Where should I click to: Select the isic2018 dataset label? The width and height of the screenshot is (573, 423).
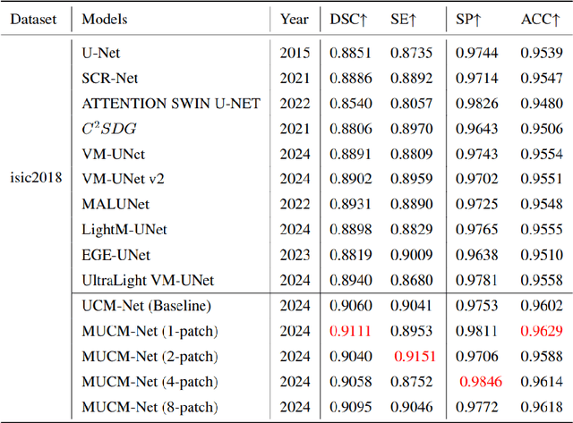coord(34,177)
